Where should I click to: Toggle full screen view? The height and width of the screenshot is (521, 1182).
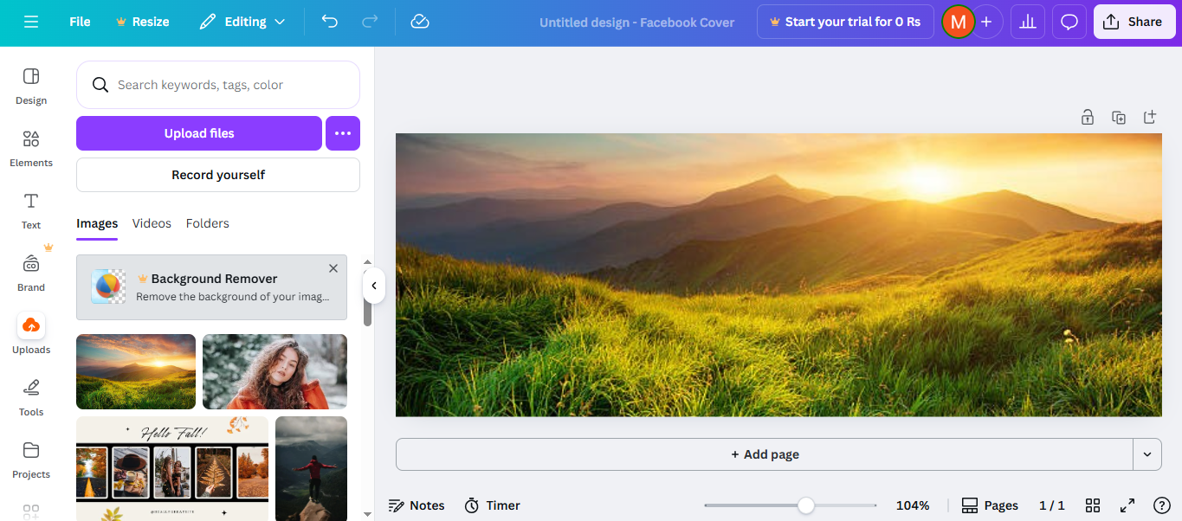click(1127, 505)
